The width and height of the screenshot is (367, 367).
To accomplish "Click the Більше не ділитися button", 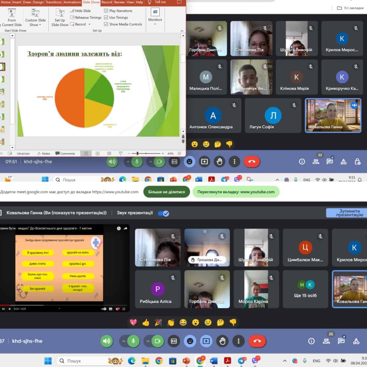I will (167, 192).
